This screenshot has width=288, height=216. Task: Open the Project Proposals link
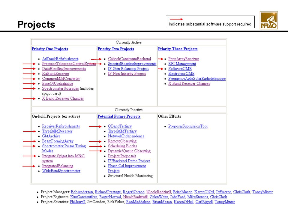coord(122,156)
